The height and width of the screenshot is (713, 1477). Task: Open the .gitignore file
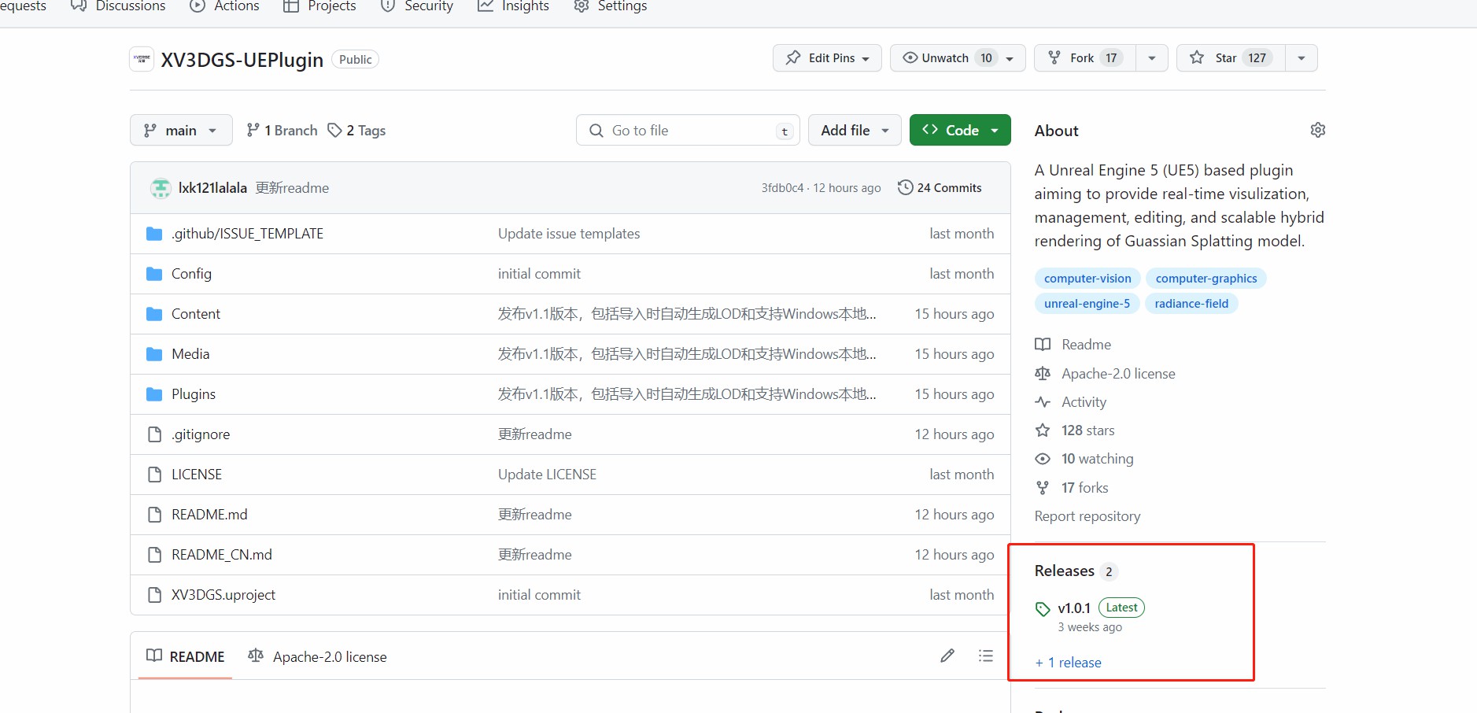point(201,434)
